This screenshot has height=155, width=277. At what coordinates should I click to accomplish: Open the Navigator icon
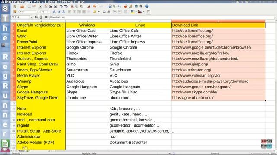point(136,6)
